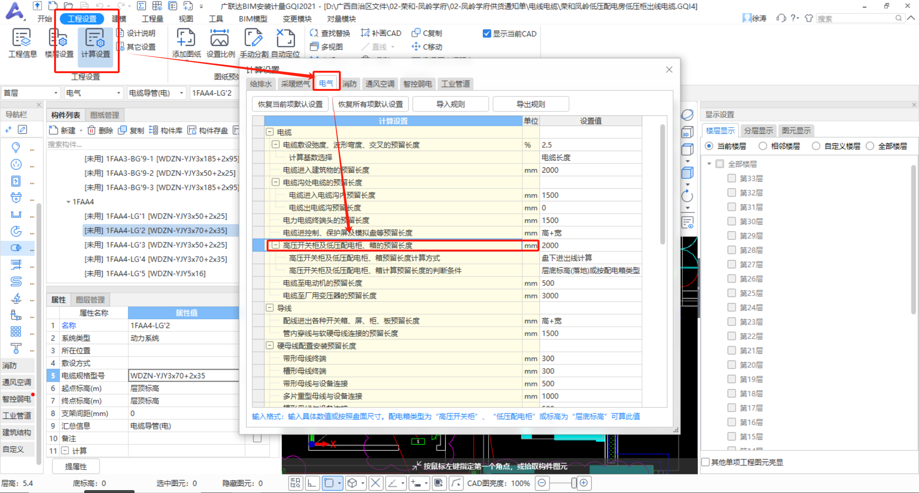Collapse the 1FAA4 tree node
Image resolution: width=919 pixels, height=493 pixels.
pyautogui.click(x=68, y=202)
